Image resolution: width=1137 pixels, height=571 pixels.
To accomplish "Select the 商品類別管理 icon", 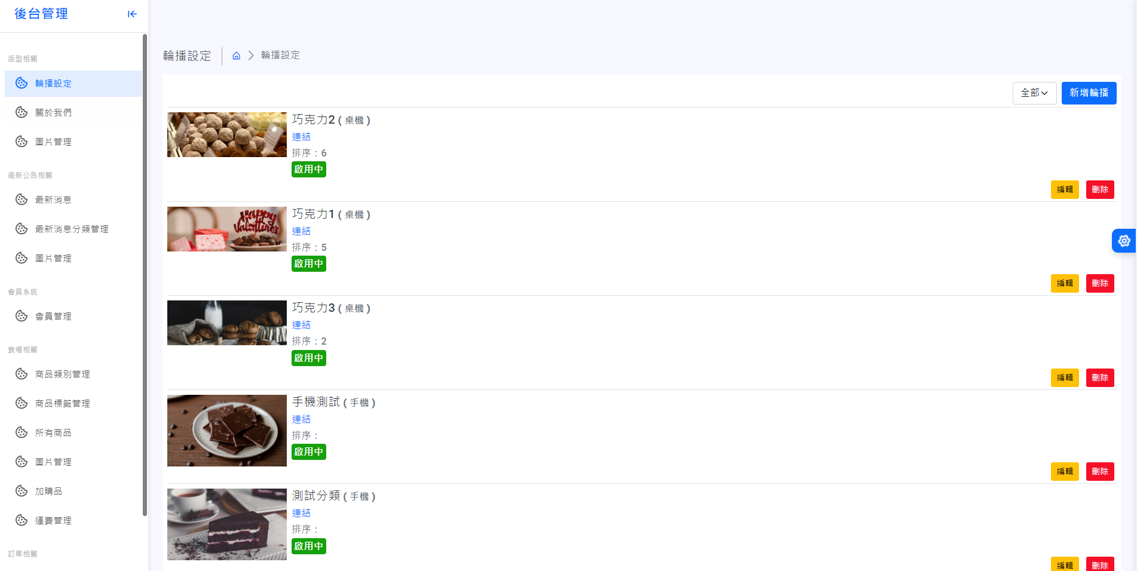I will (x=22, y=374).
